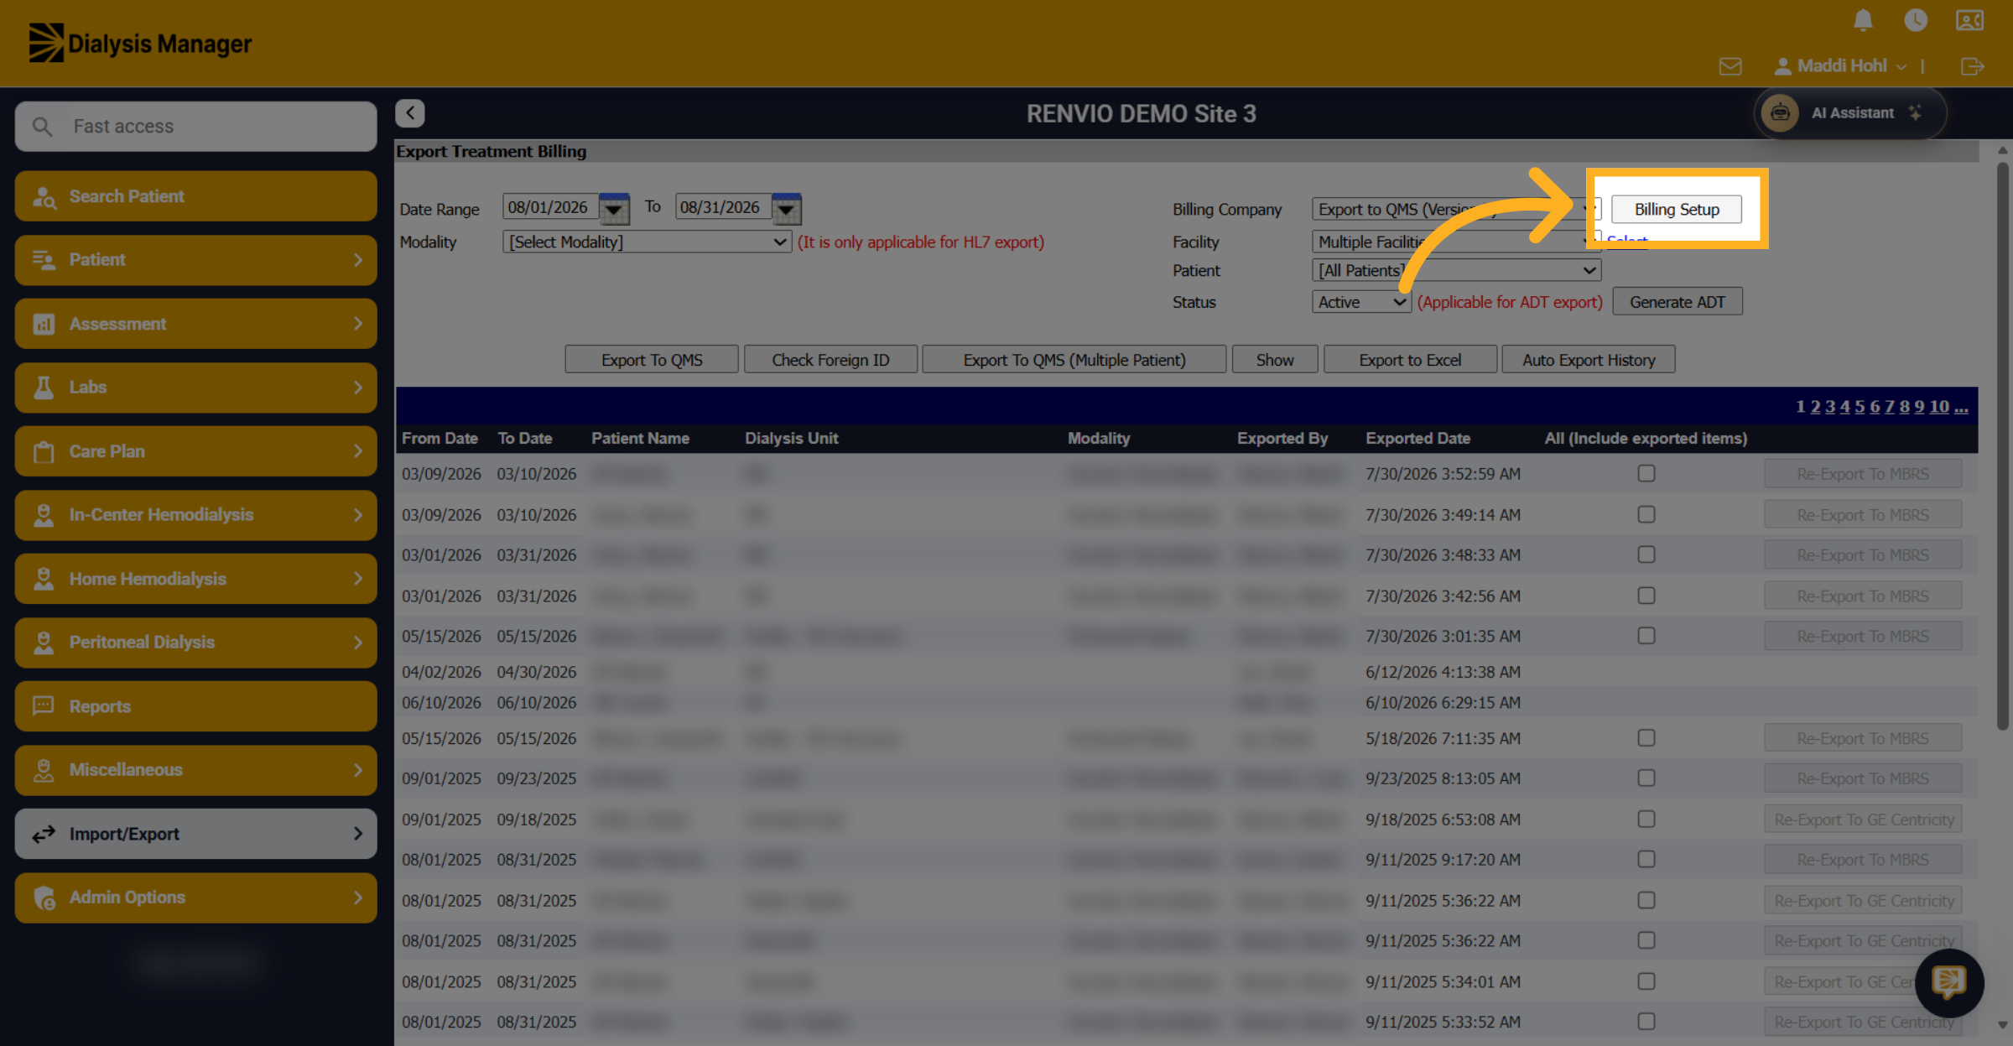Expand the Import/Export menu
This screenshot has width=2013, height=1046.
point(195,834)
